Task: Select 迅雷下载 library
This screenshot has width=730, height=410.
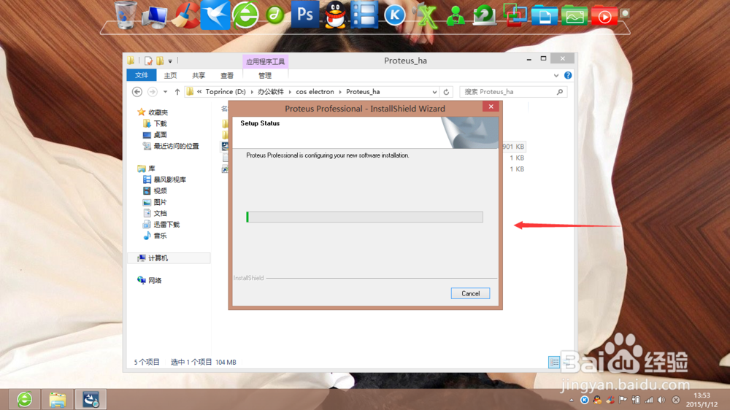Action: click(x=166, y=224)
